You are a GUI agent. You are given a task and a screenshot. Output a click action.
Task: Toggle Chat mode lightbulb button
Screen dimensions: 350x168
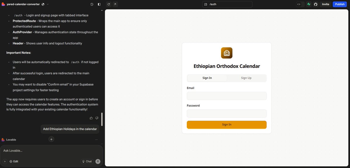pyautogui.click(x=87, y=161)
